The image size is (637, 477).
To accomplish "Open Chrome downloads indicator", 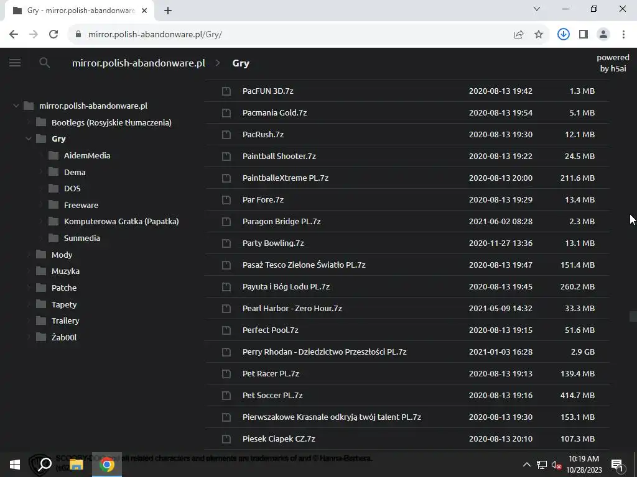I will pos(563,35).
